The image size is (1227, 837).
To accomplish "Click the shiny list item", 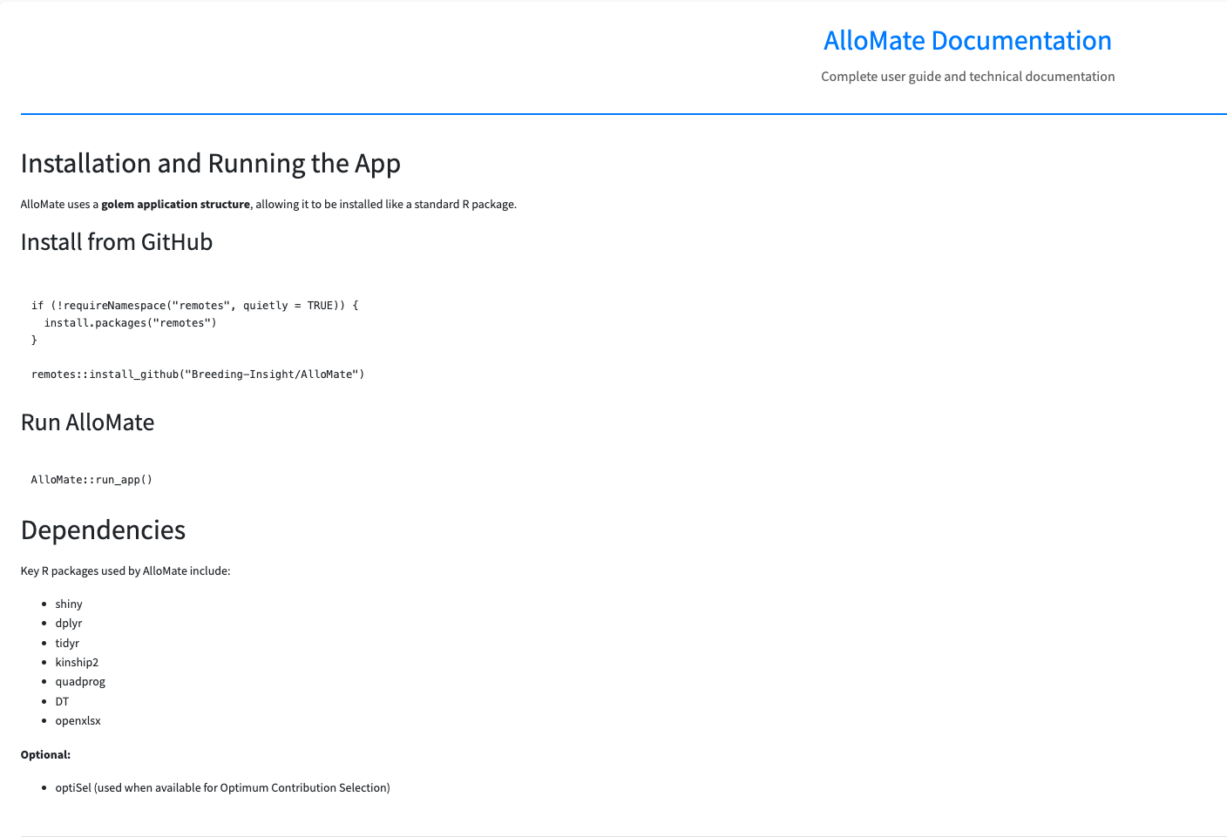I will tap(69, 604).
